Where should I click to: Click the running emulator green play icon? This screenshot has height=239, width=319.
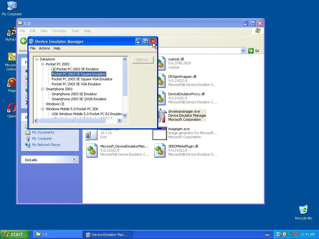coord(54,69)
